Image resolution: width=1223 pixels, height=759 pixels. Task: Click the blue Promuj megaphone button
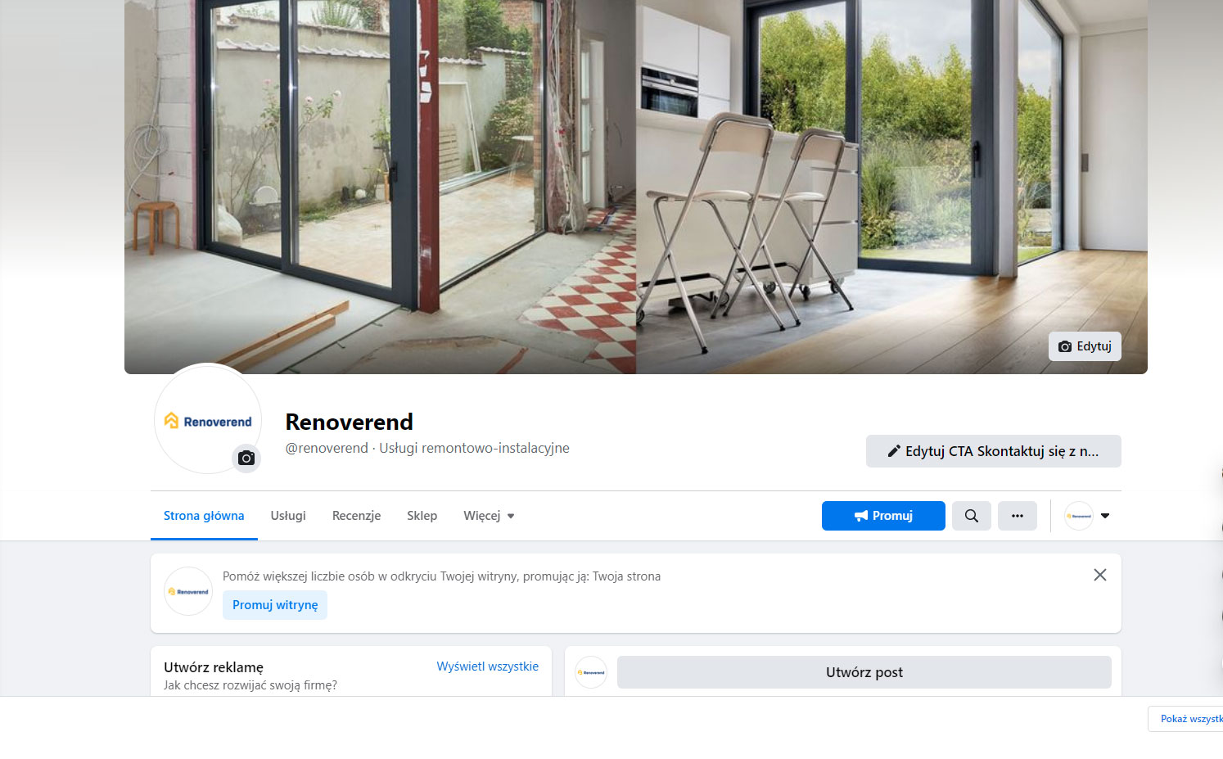pos(883,516)
